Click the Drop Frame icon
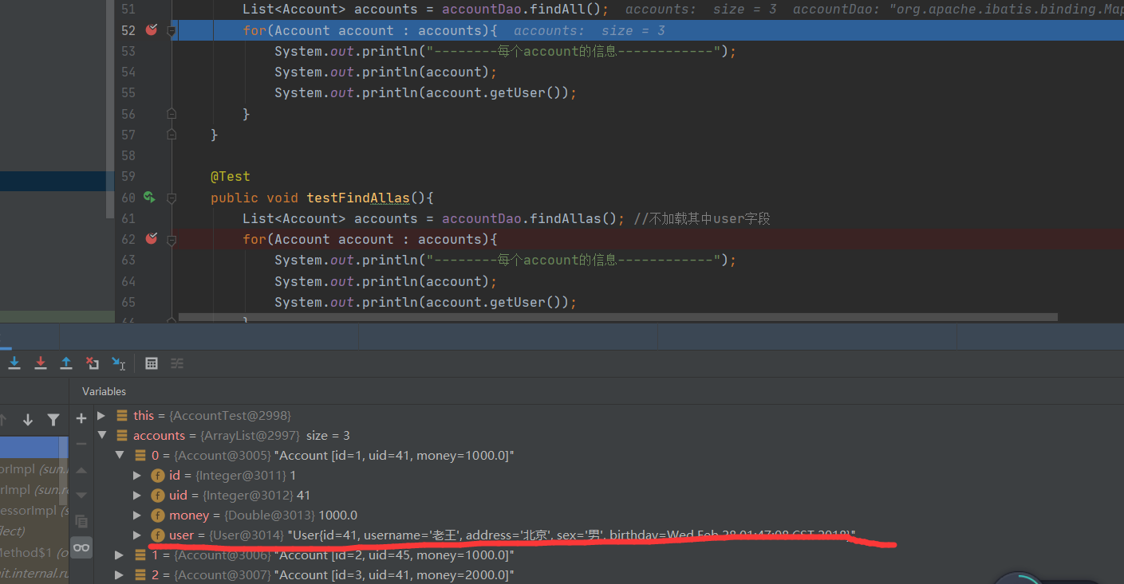 click(x=93, y=363)
